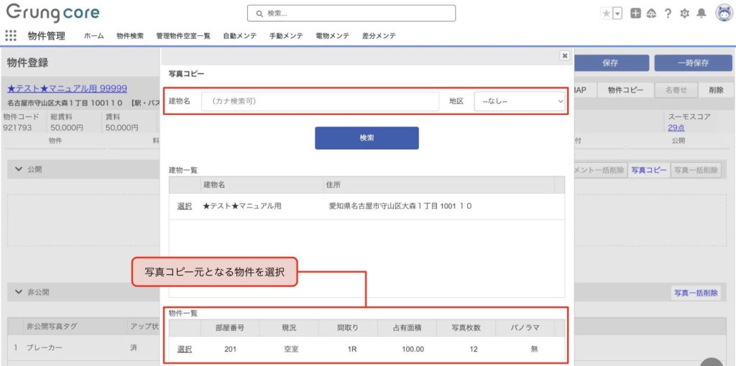
Task: Open the 地区 dropdown
Action: pyautogui.click(x=520, y=102)
